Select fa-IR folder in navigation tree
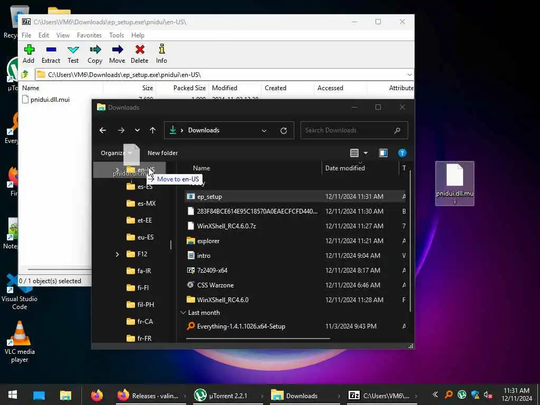 click(x=139, y=271)
